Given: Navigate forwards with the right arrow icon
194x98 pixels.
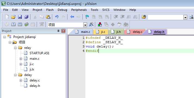Looking at the screenshot, I should pyautogui.click(x=78, y=17).
